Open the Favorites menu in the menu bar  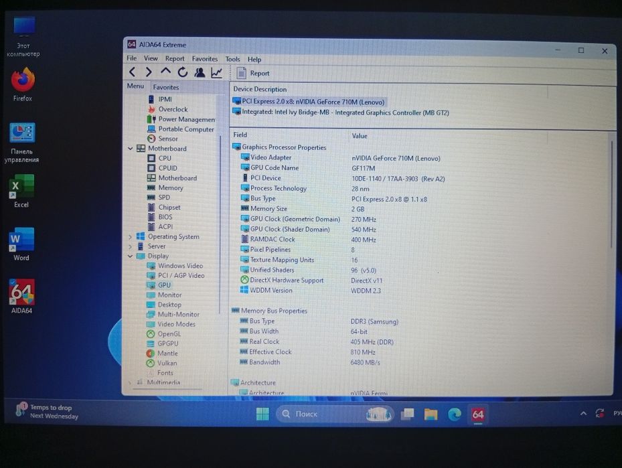[x=205, y=59]
